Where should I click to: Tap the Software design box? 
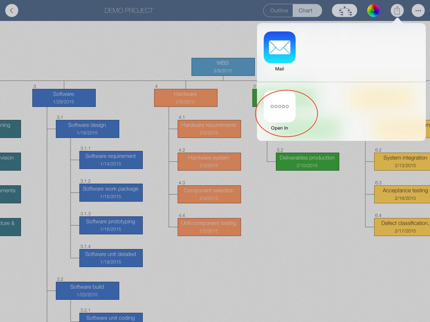[87, 129]
